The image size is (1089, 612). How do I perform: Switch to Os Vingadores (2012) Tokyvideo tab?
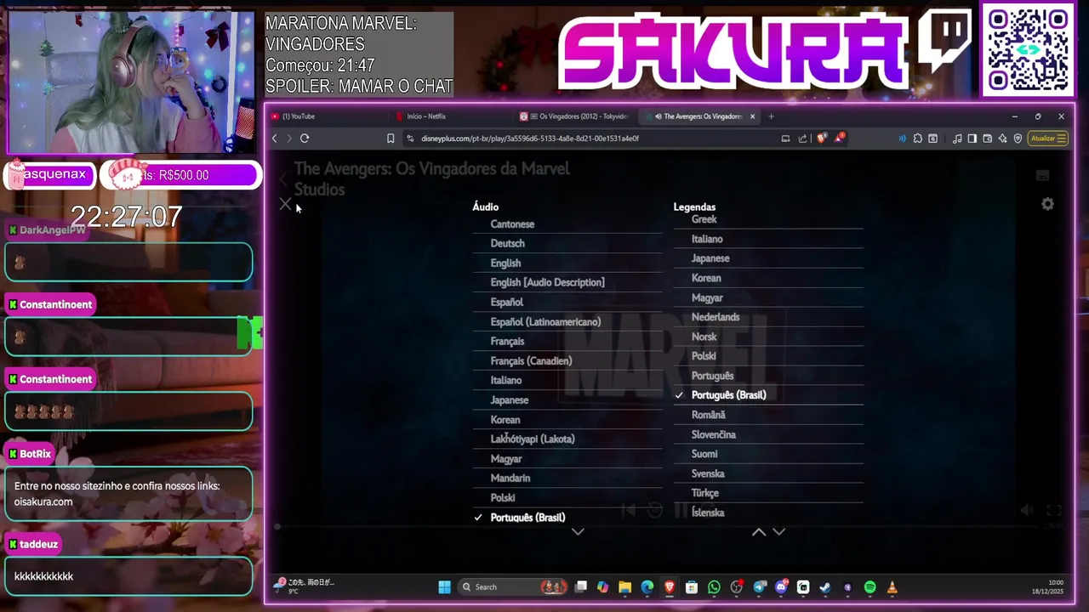click(577, 116)
